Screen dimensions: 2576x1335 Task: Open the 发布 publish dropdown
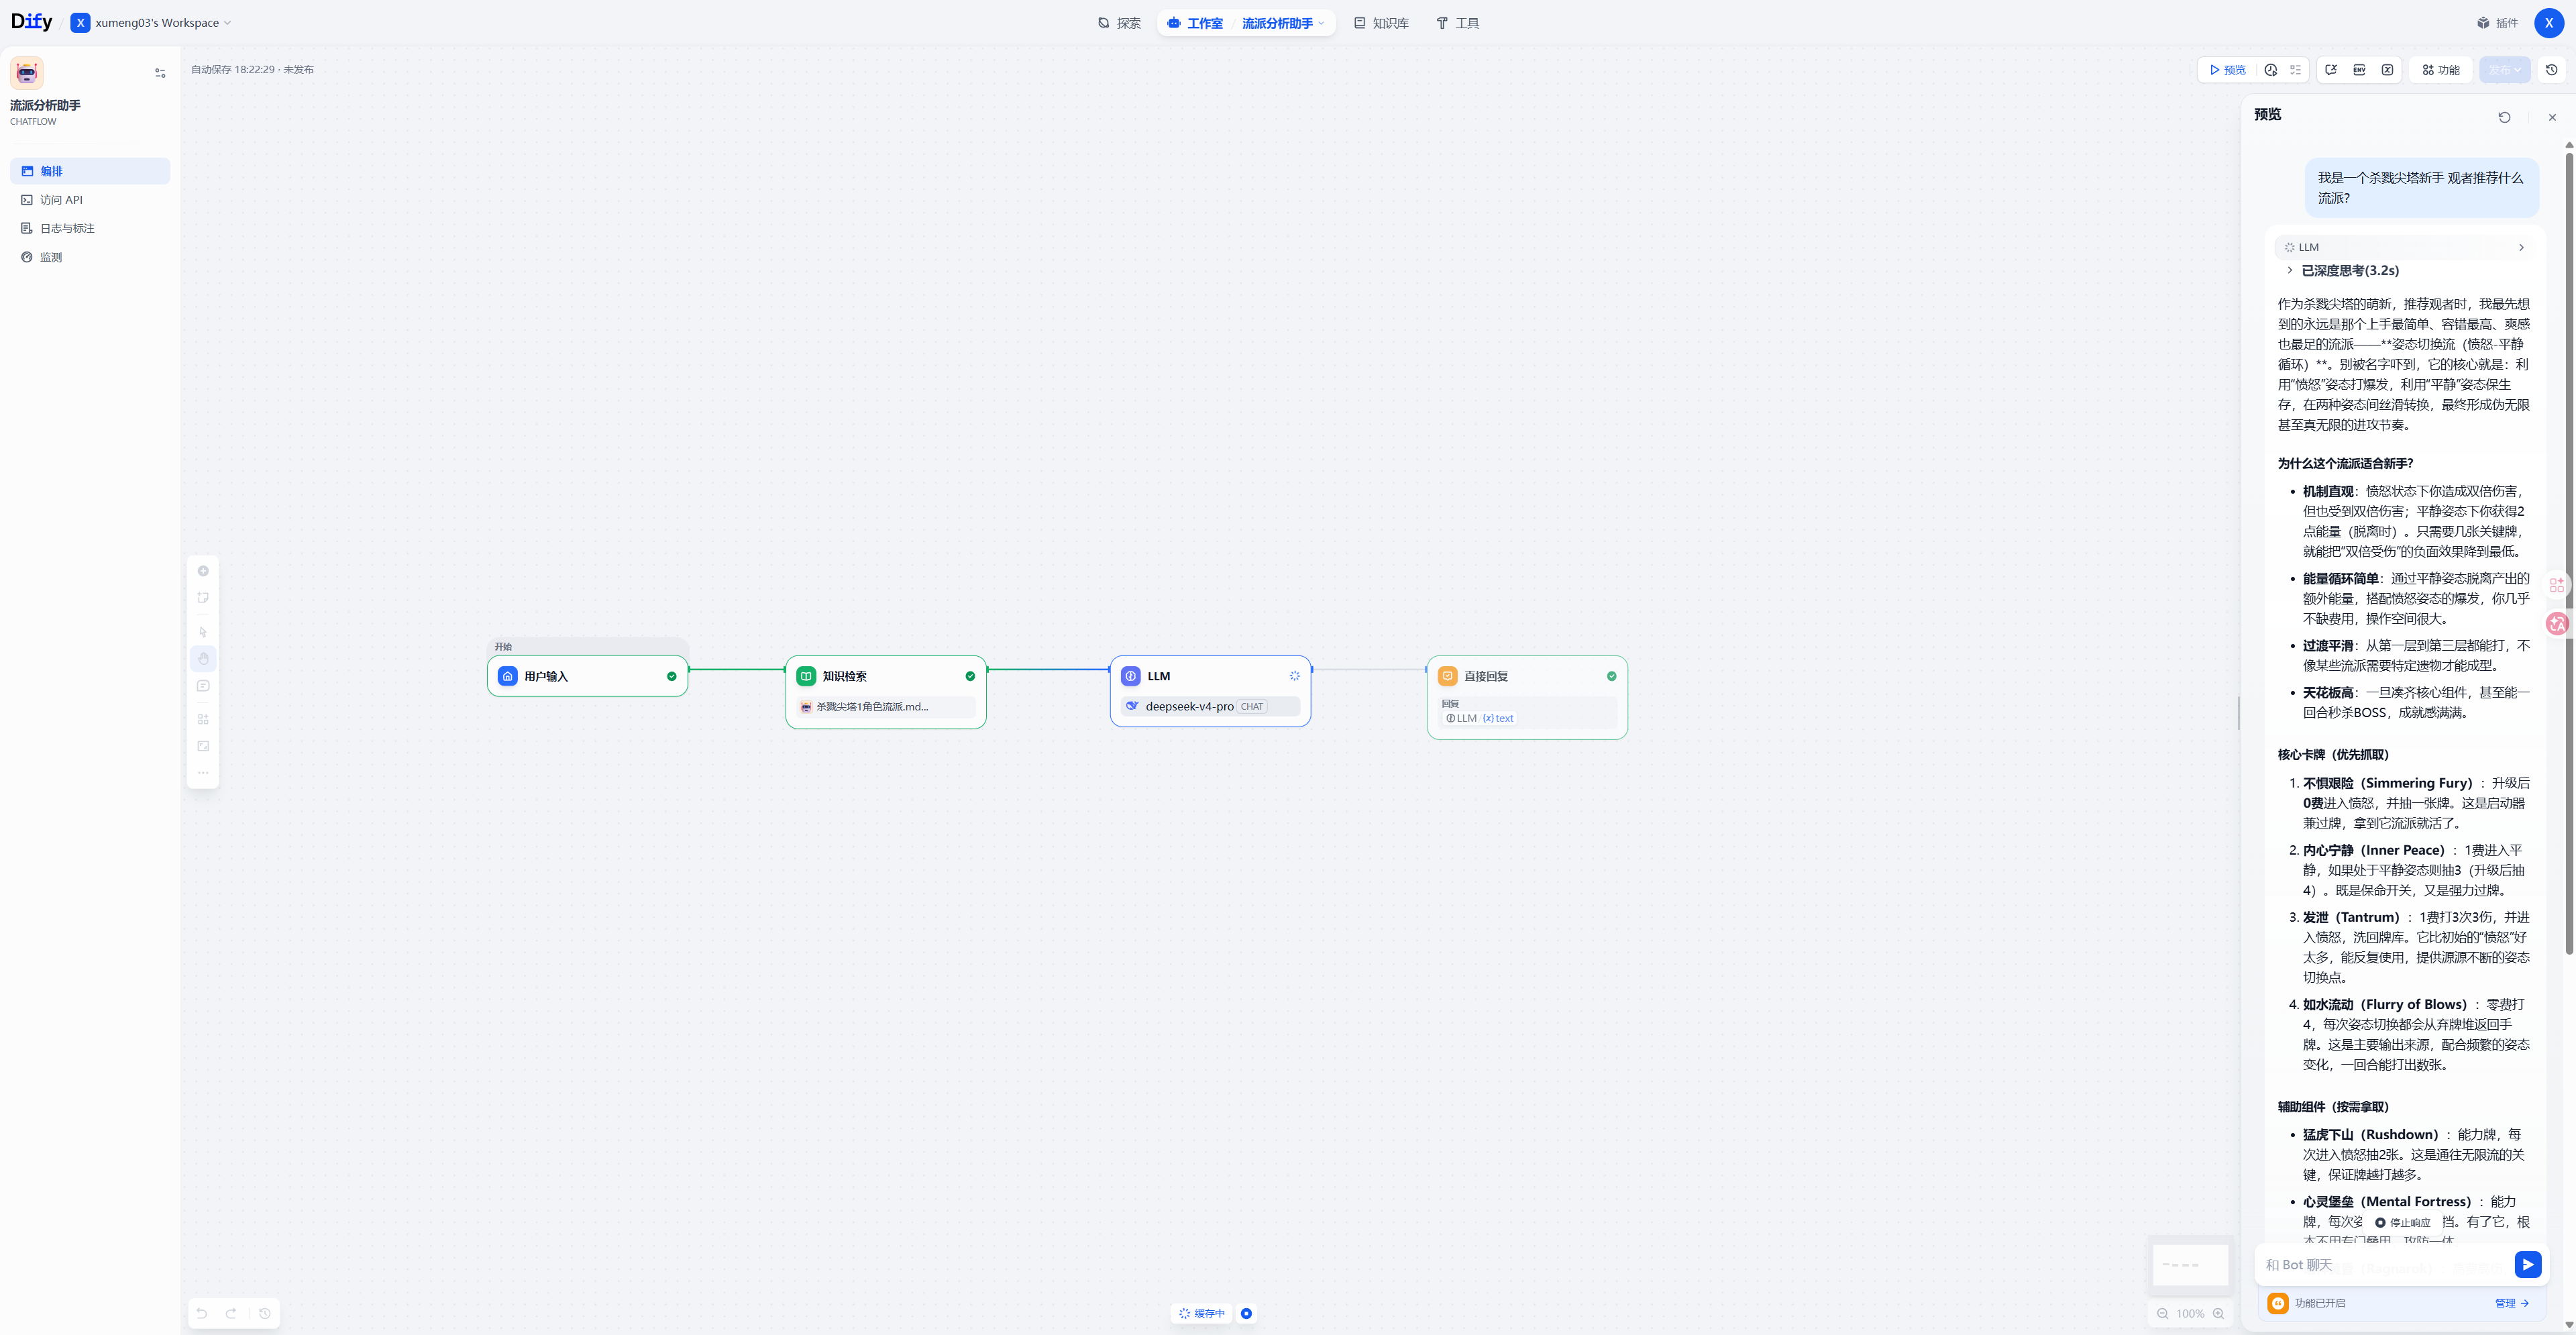[2505, 70]
